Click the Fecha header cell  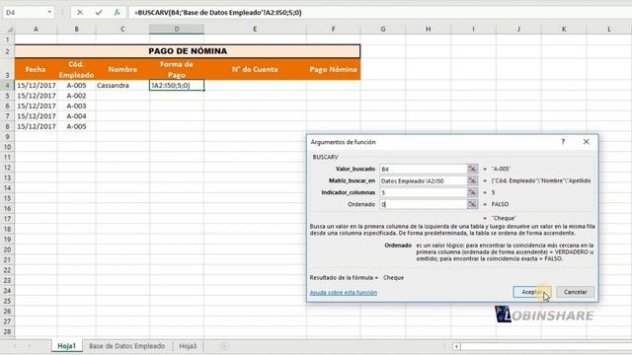click(x=36, y=69)
